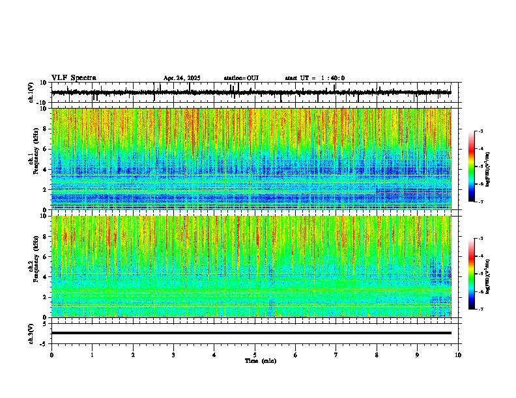Click the "ch.3(V)" axis label
Screen dimensions: 516x398
[31, 334]
